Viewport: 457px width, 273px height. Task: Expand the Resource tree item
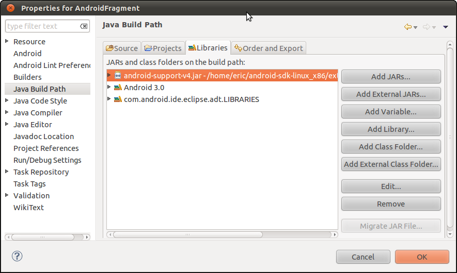click(x=7, y=41)
